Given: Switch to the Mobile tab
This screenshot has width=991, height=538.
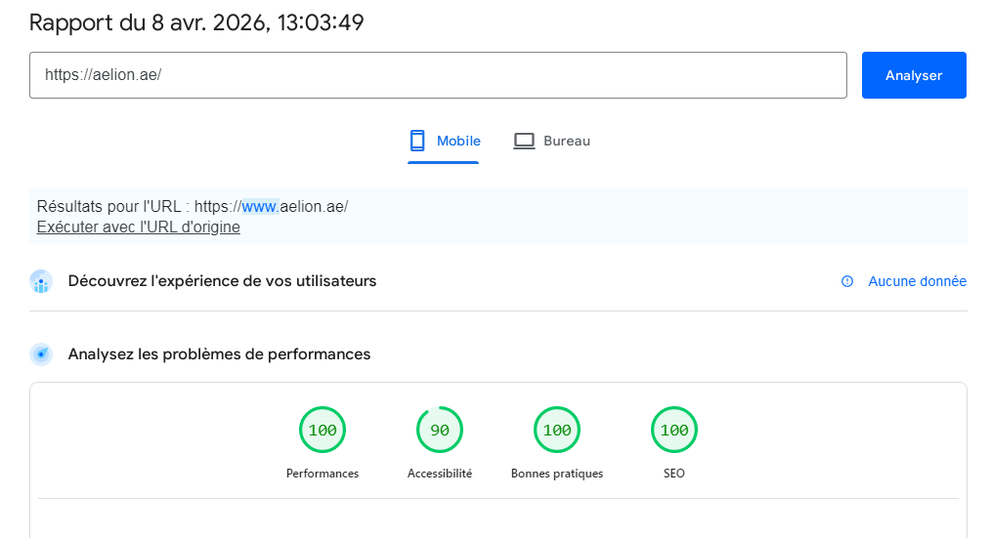Looking at the screenshot, I should click(x=444, y=141).
